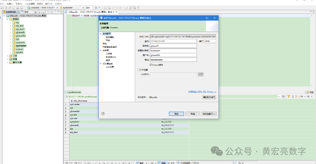The width and height of the screenshot is (316, 164).
Task: Open the SQL编辑器 menu
Action: (30, 4)
